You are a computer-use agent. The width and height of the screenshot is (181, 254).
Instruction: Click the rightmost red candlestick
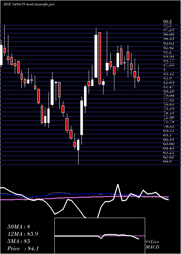pyautogui.click(x=138, y=79)
